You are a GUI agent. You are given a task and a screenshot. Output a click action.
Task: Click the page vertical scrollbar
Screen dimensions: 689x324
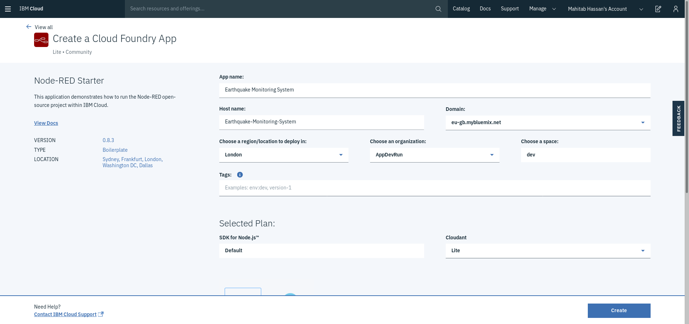(687, 97)
